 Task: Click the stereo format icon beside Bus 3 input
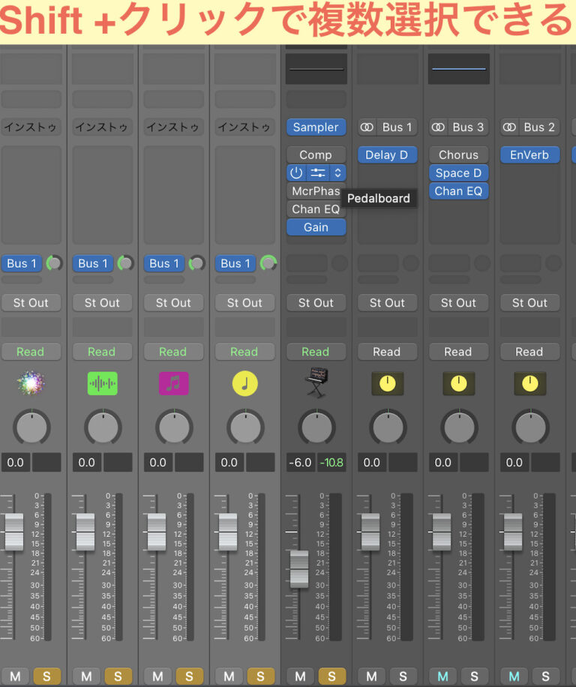(x=438, y=127)
